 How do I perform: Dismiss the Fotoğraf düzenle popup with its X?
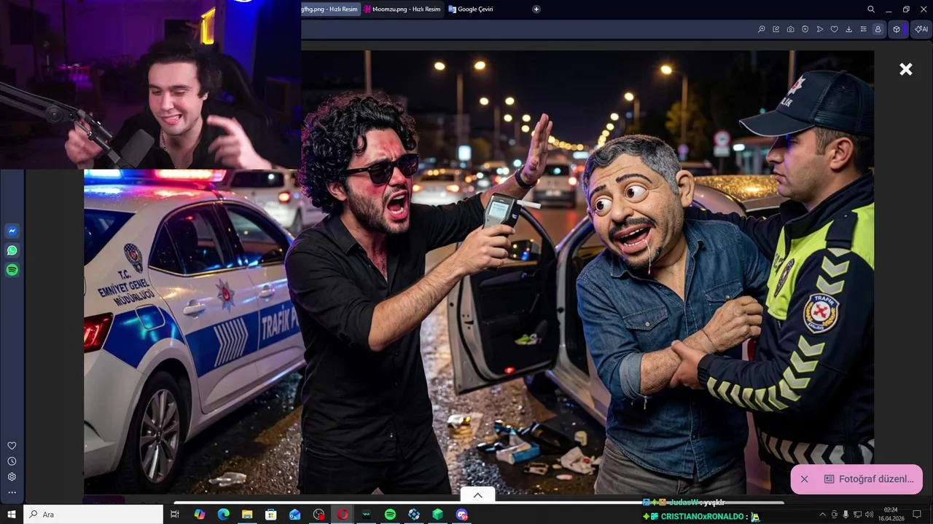tap(804, 479)
